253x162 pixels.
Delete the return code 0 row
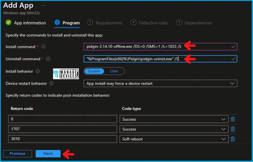tap(233, 119)
